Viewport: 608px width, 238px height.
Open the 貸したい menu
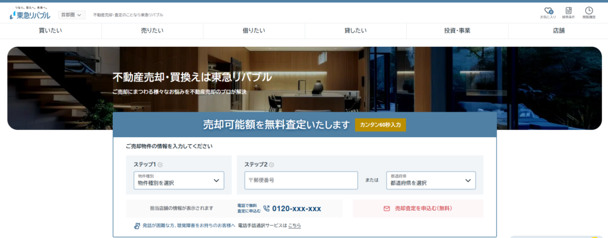(356, 31)
